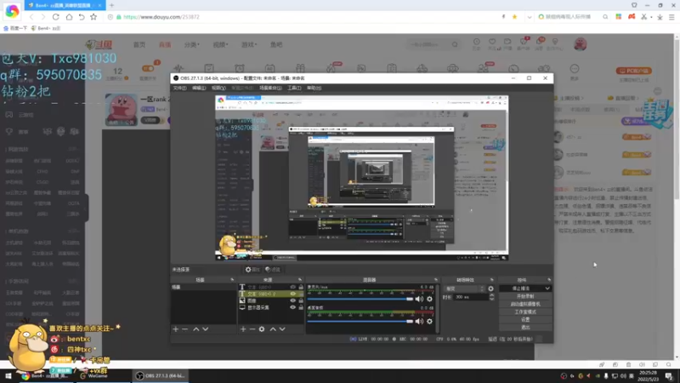680x383 pixels.
Task: Toggle lock on display capture source
Action: pos(301,307)
